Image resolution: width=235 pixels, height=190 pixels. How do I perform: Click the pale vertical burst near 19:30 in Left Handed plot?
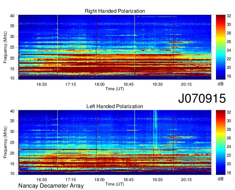pyautogui.click(x=156, y=129)
